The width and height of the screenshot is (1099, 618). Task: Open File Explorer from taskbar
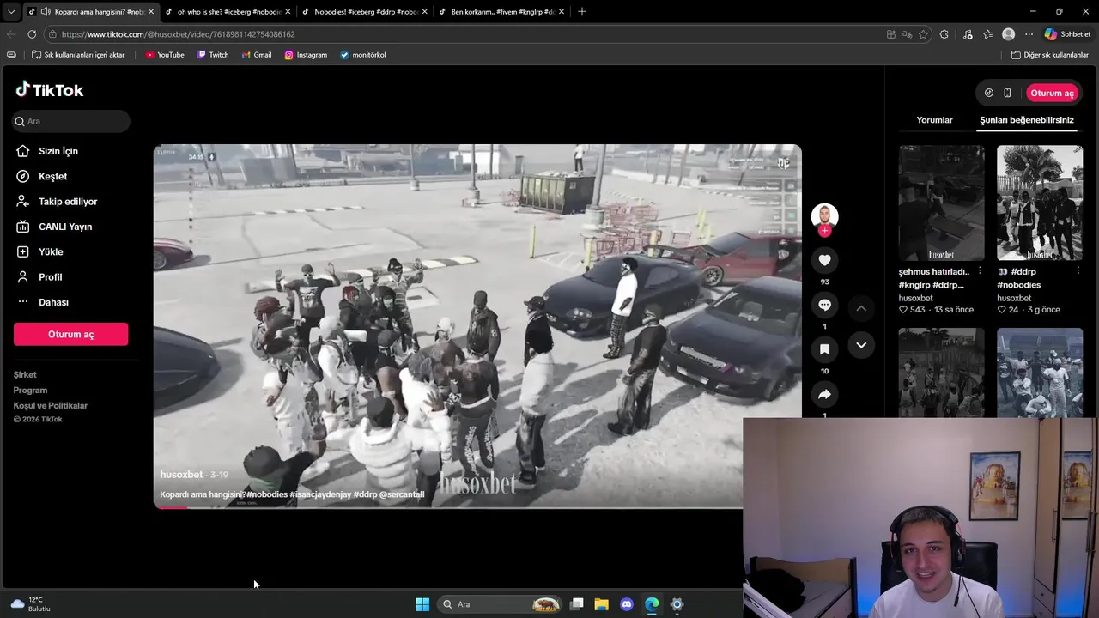[x=602, y=604]
